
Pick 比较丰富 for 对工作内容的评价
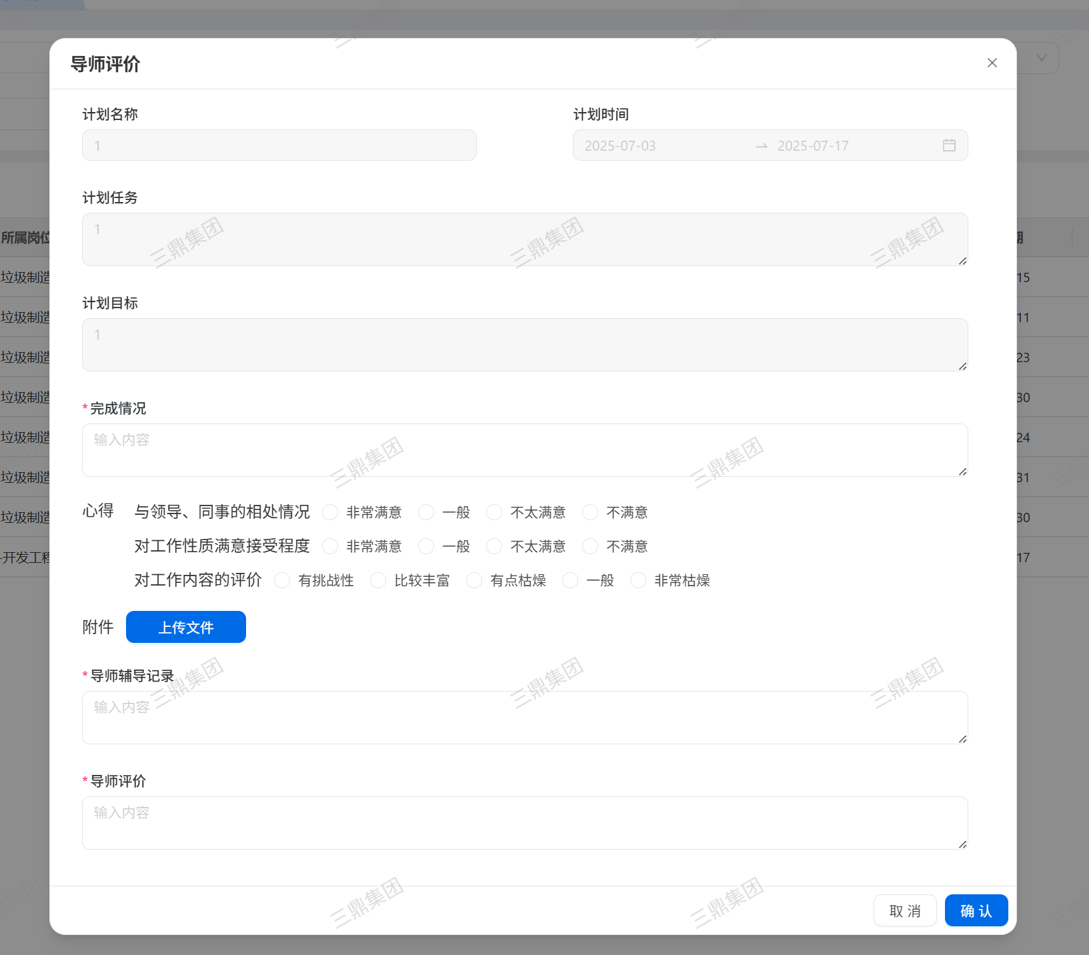click(x=378, y=580)
